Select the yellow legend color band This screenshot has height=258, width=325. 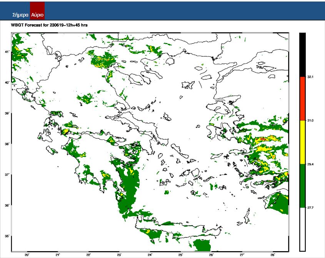coord(302,142)
